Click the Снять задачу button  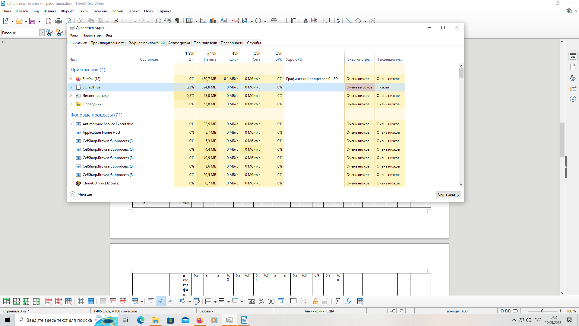point(448,194)
